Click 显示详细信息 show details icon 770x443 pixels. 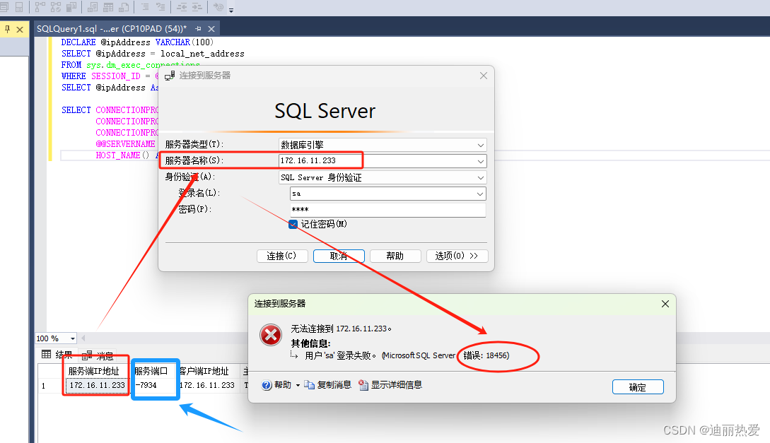click(x=363, y=385)
